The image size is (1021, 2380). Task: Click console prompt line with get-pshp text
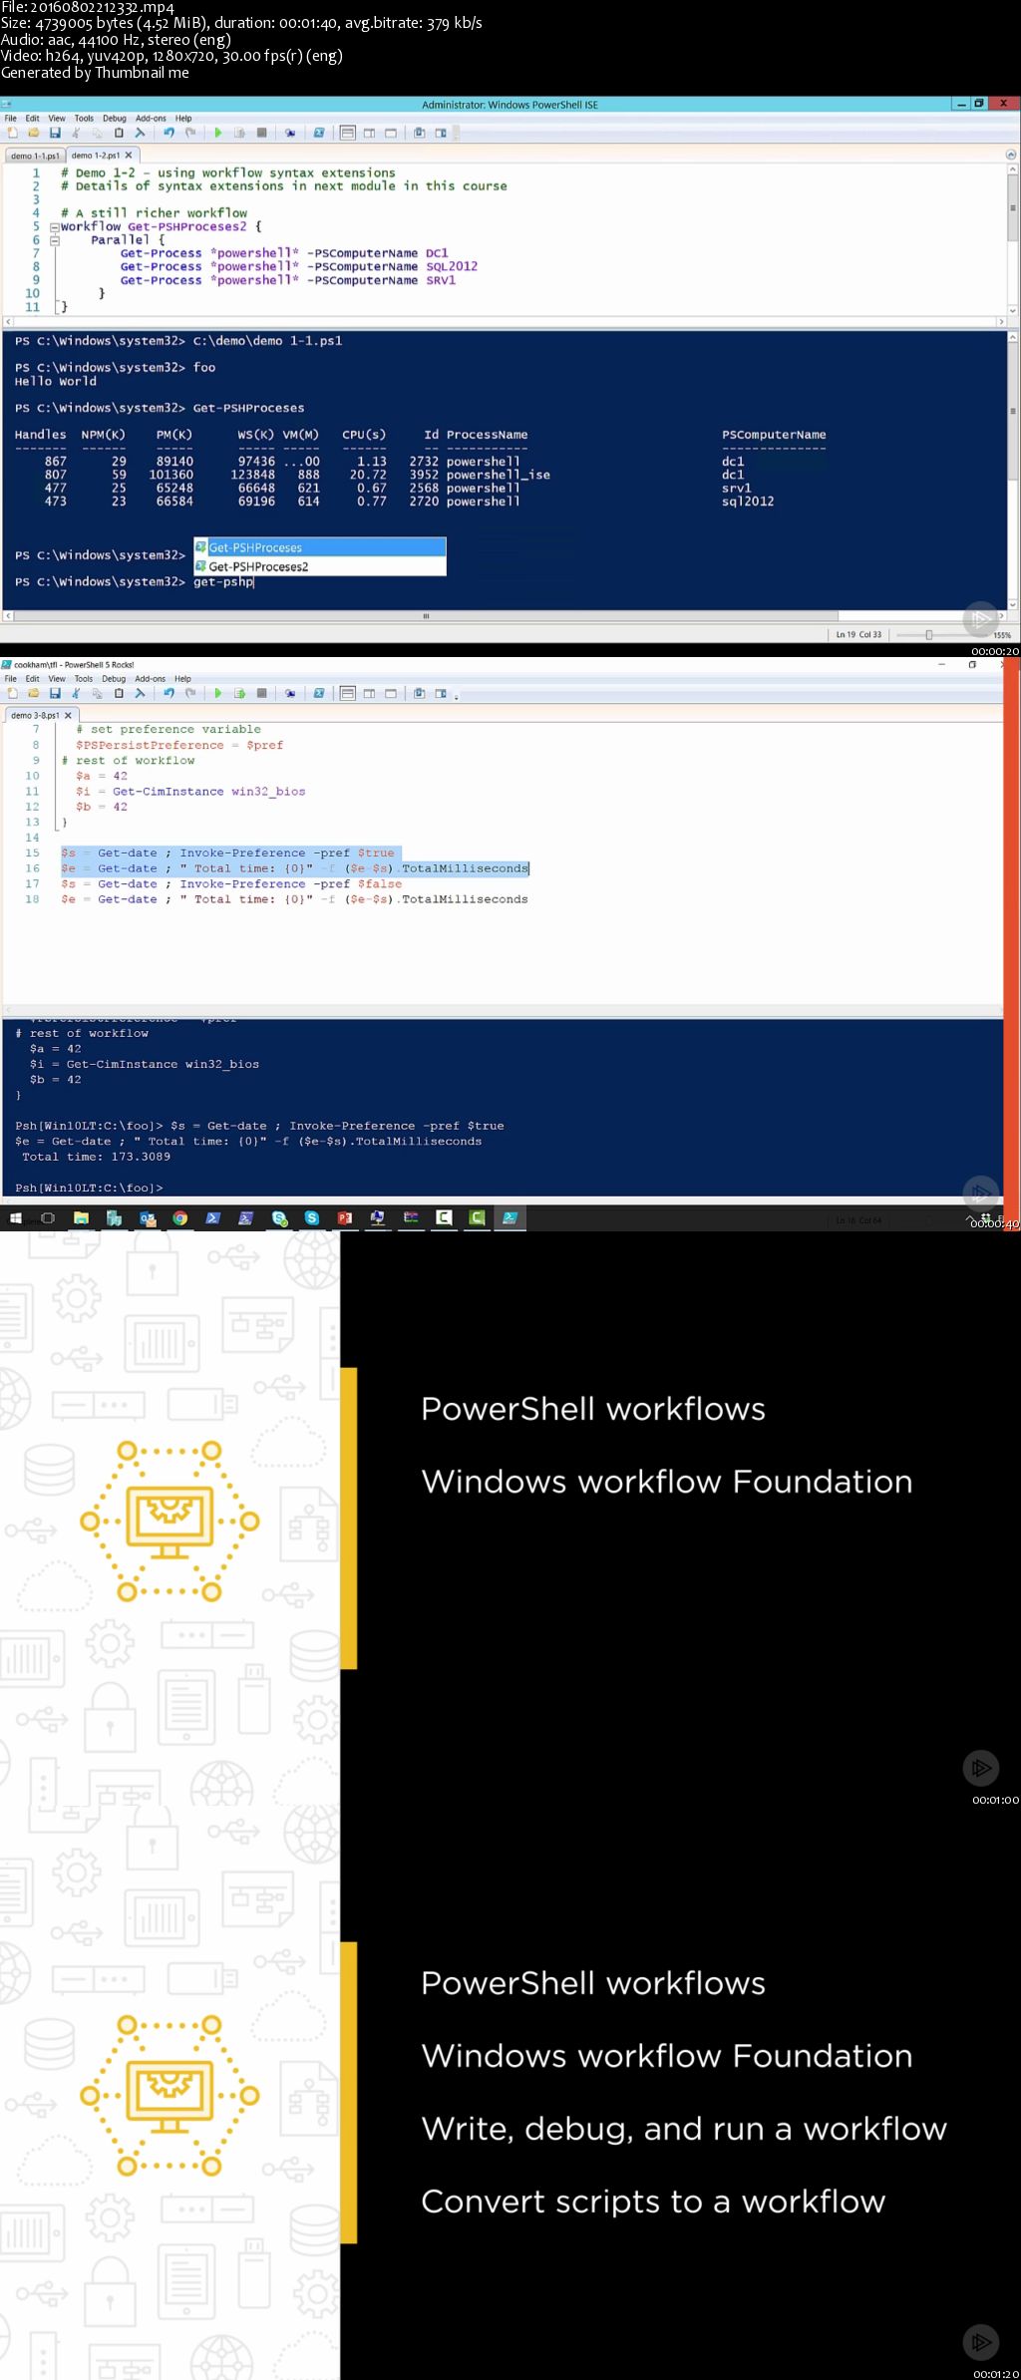[135, 582]
